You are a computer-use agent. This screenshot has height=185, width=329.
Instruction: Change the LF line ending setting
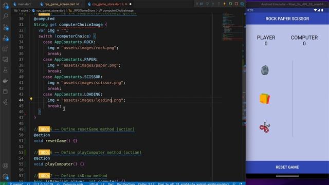[103, 184]
